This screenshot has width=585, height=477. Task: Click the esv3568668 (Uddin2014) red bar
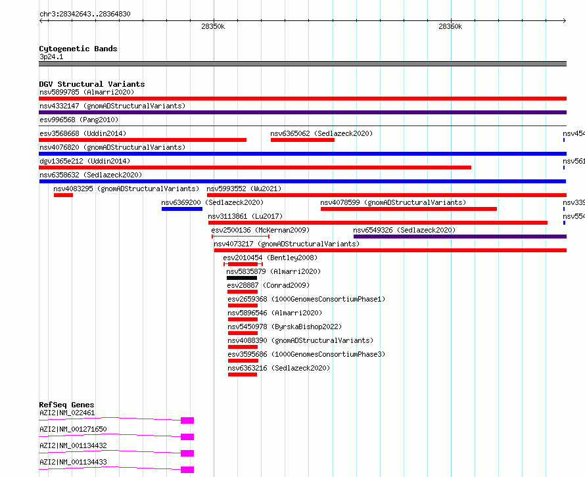[x=143, y=140]
